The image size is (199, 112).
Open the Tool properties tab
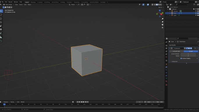pyautogui.click(x=166, y=42)
